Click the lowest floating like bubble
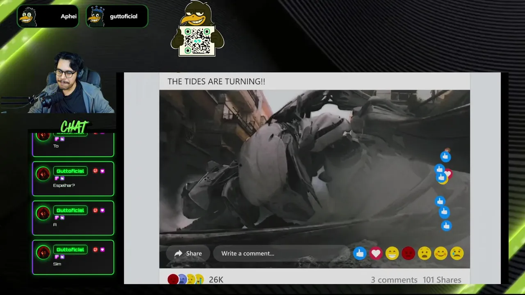Image resolution: width=525 pixels, height=295 pixels. coord(446,226)
